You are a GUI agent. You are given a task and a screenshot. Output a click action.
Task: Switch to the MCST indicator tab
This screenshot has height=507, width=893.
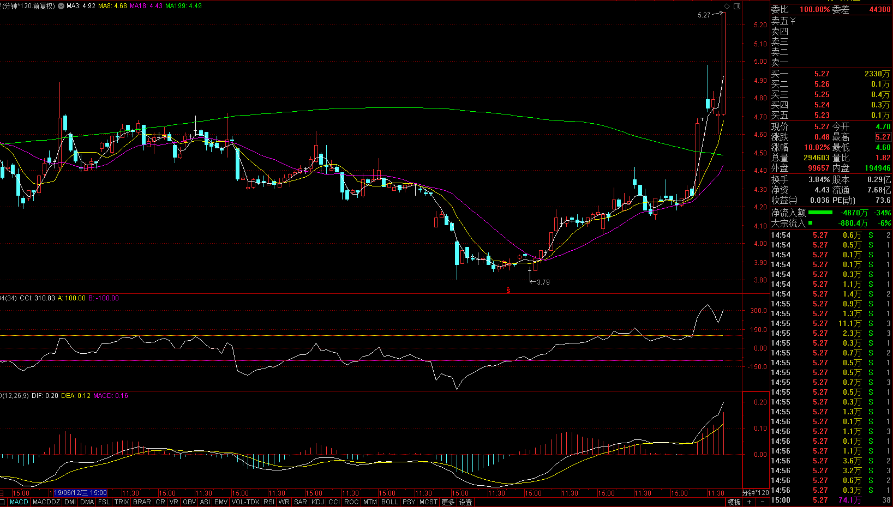[428, 502]
